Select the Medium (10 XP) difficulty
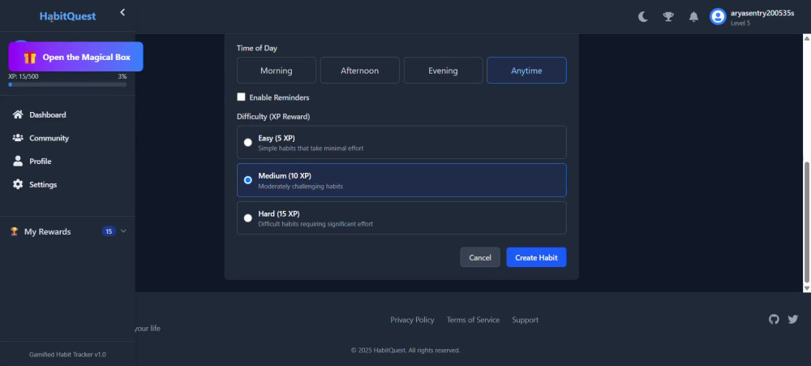The width and height of the screenshot is (811, 366). (x=401, y=180)
